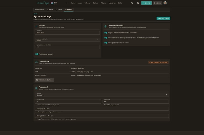Focus the Site name field

tap(67, 33)
